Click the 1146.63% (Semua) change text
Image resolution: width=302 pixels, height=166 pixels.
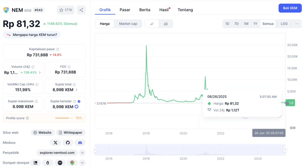tap(62, 24)
